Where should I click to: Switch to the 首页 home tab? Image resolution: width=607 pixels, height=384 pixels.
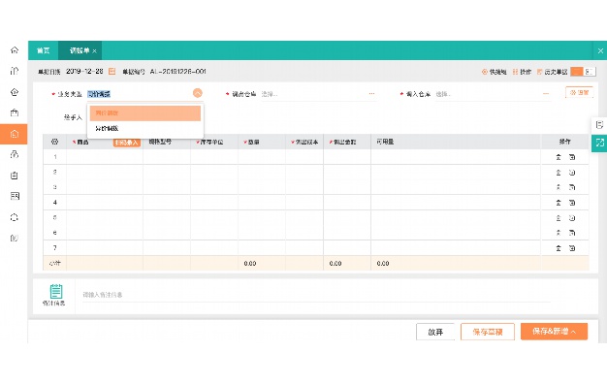click(x=43, y=50)
